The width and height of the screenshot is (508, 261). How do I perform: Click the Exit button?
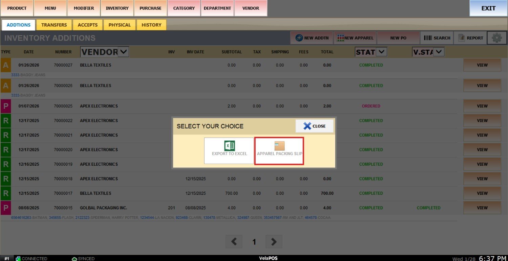(x=488, y=8)
